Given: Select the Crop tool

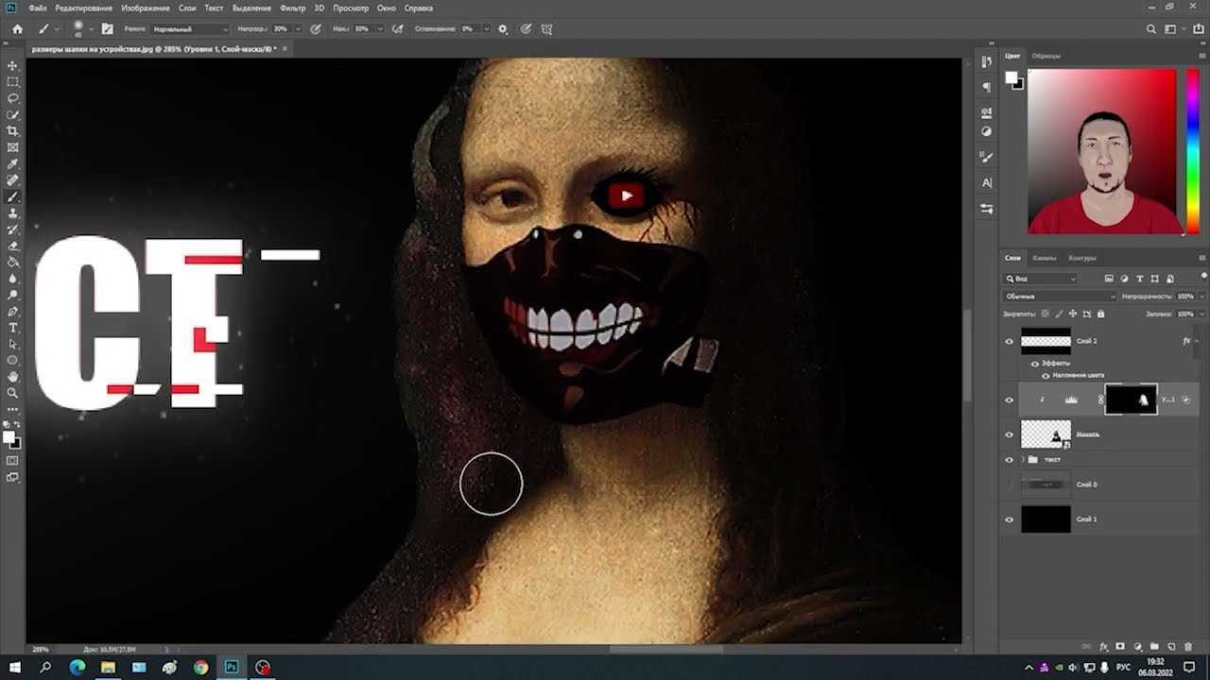Looking at the screenshot, I should [x=13, y=130].
